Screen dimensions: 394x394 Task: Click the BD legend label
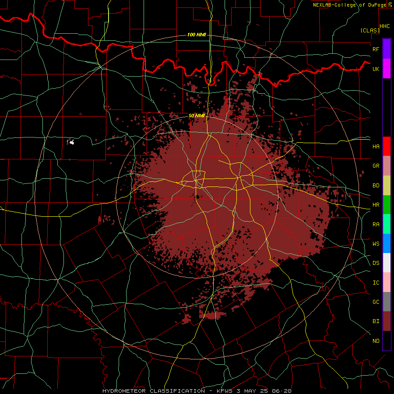376,186
